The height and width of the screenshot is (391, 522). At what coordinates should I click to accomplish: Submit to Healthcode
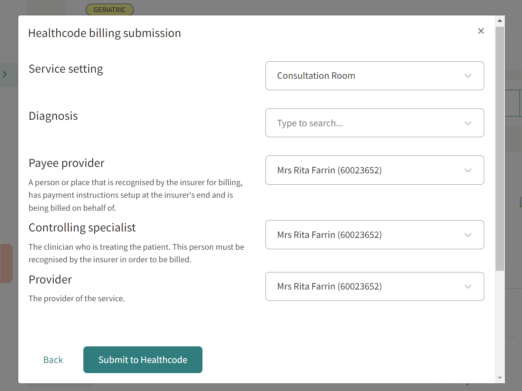[143, 360]
